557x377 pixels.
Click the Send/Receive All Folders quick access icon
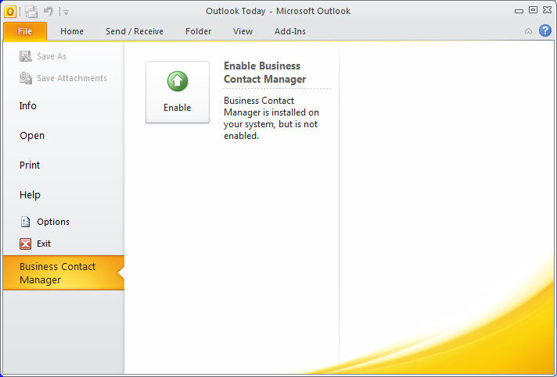(31, 12)
